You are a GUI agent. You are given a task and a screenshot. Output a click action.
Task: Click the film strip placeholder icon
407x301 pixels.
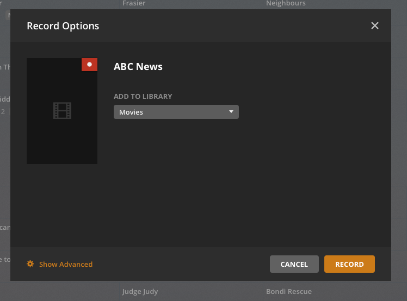[62, 111]
